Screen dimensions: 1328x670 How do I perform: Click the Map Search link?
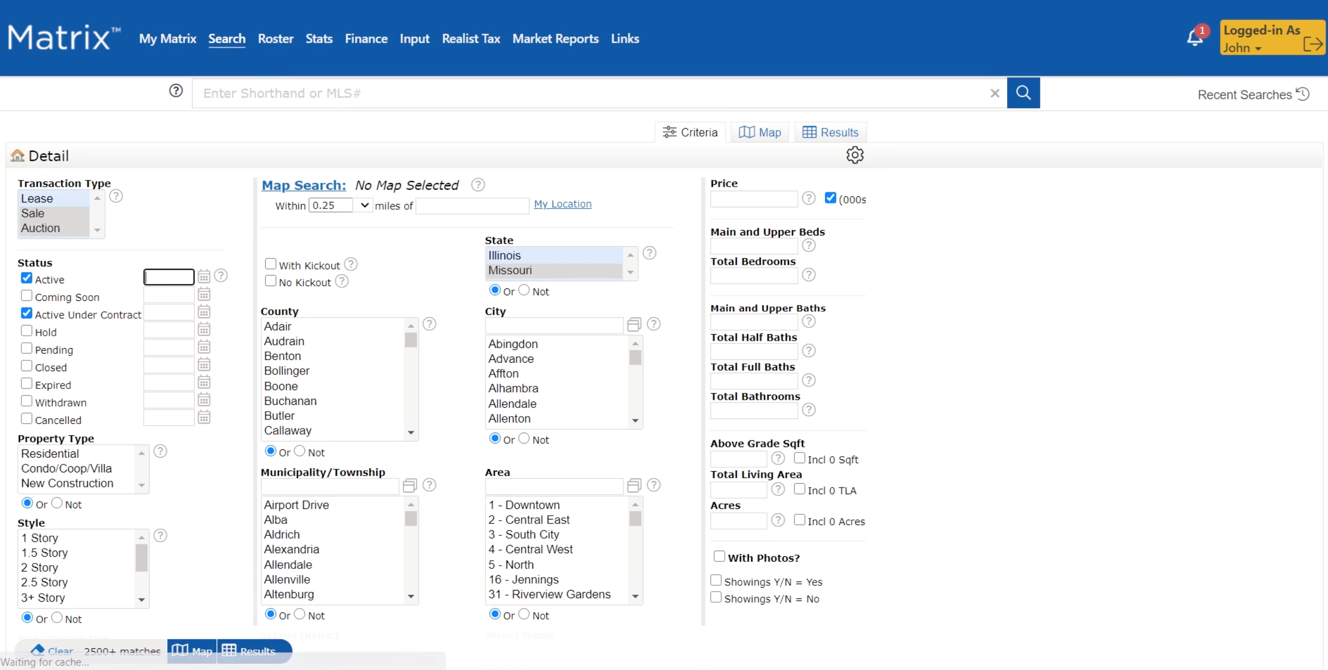(x=303, y=186)
